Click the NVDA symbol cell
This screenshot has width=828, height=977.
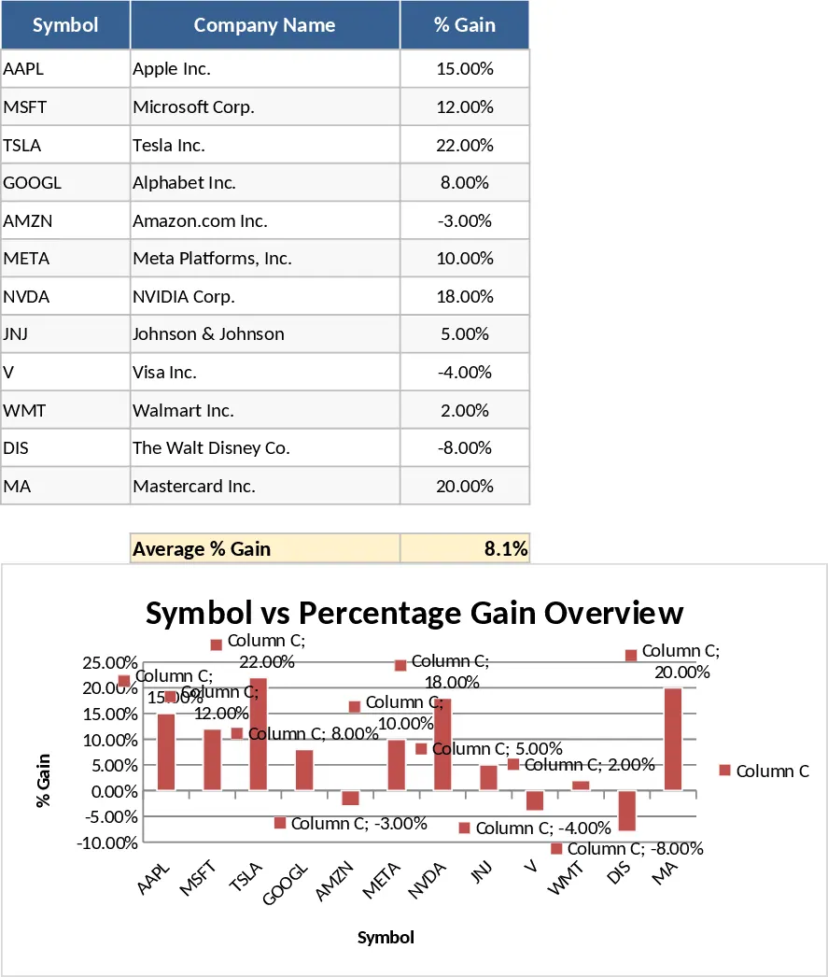pos(65,296)
